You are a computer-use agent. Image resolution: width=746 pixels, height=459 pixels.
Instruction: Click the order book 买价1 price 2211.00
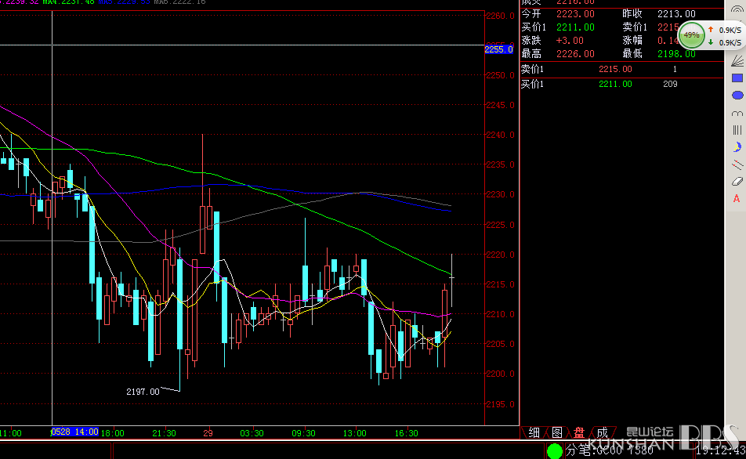click(615, 84)
